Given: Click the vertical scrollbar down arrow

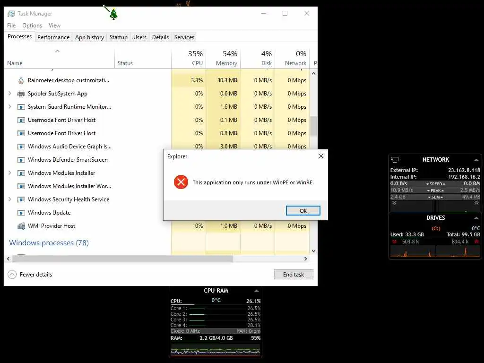Looking at the screenshot, I should point(314,251).
